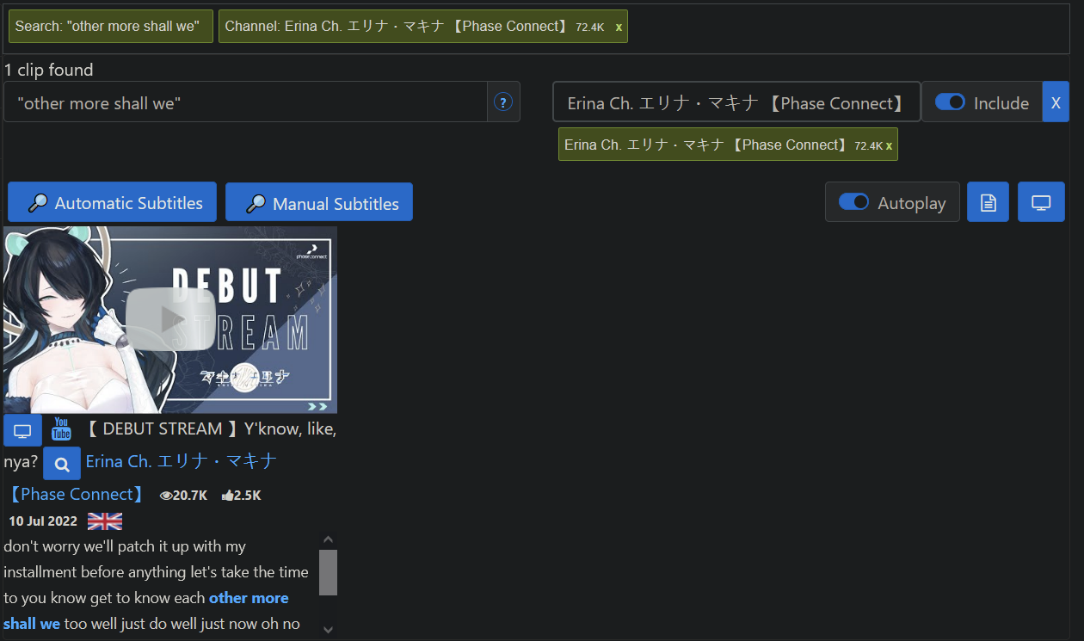Click the 2.5K likes count
This screenshot has width=1084, height=641.
point(241,496)
